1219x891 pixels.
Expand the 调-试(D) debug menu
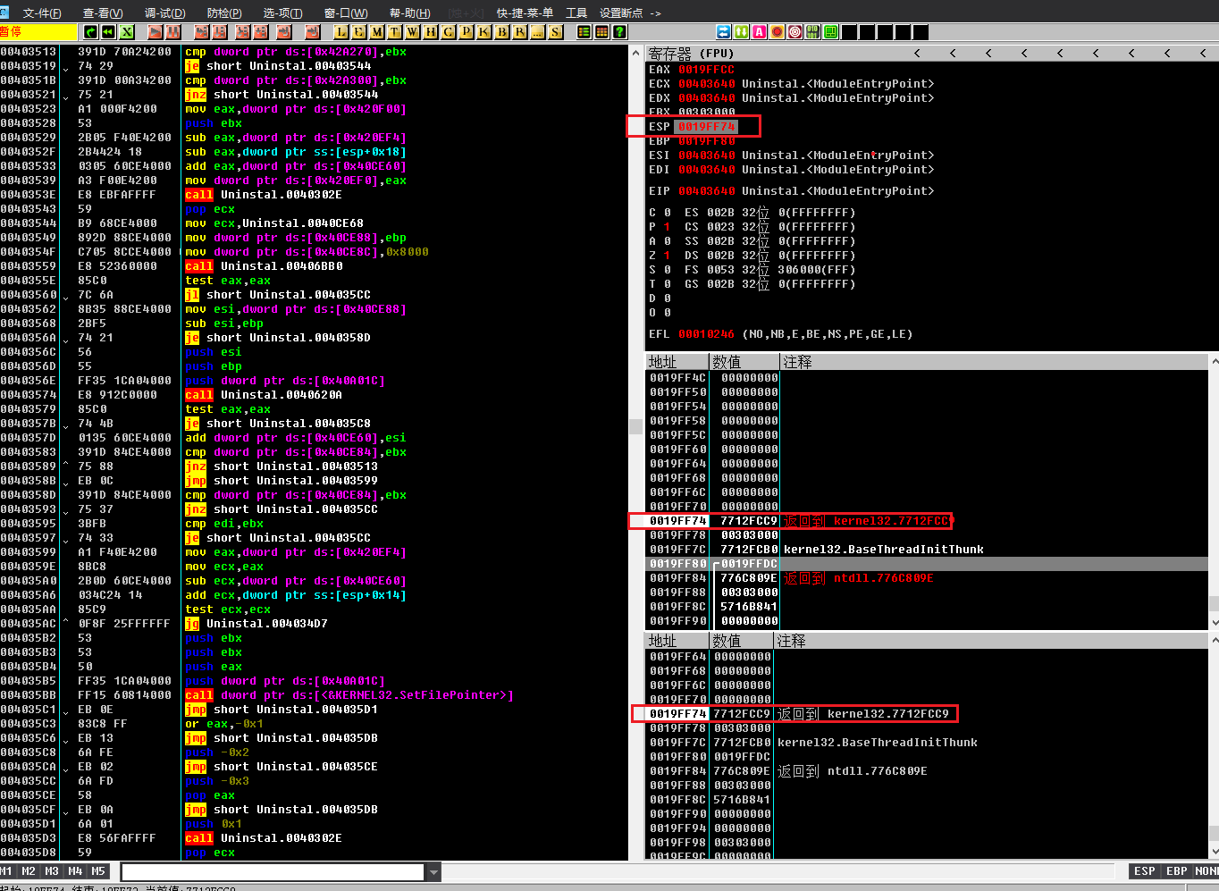(164, 13)
